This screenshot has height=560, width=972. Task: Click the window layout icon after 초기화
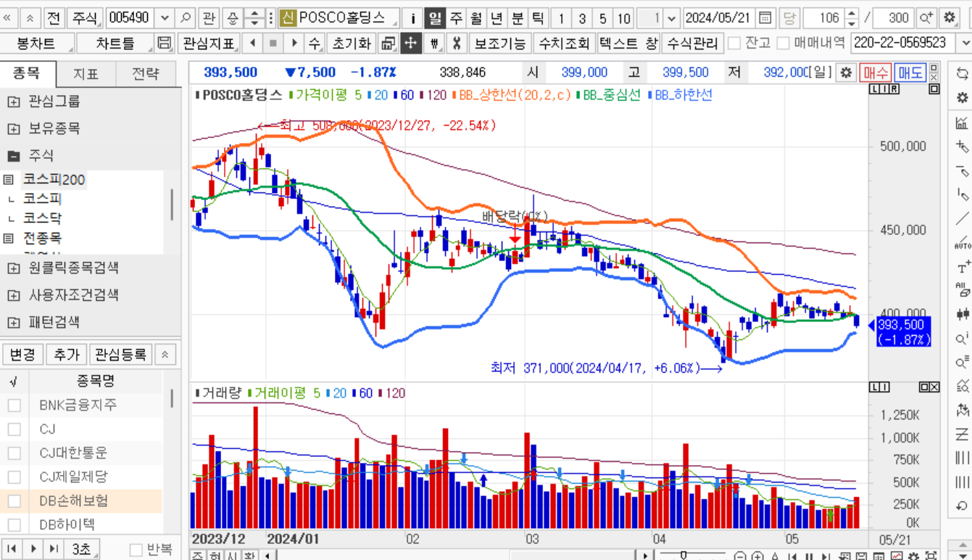pyautogui.click(x=389, y=44)
